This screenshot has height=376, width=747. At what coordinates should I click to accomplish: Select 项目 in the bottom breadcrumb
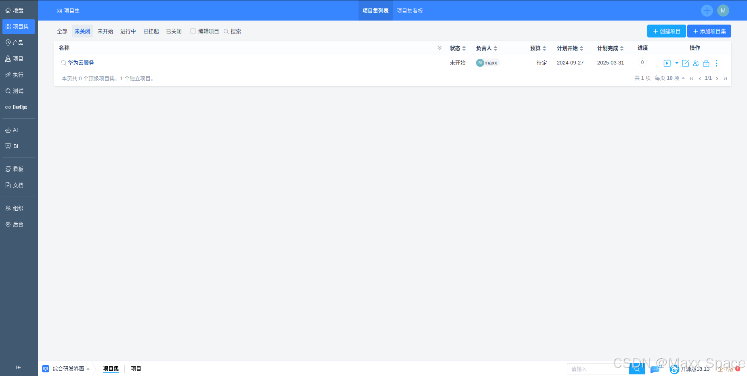(x=136, y=369)
